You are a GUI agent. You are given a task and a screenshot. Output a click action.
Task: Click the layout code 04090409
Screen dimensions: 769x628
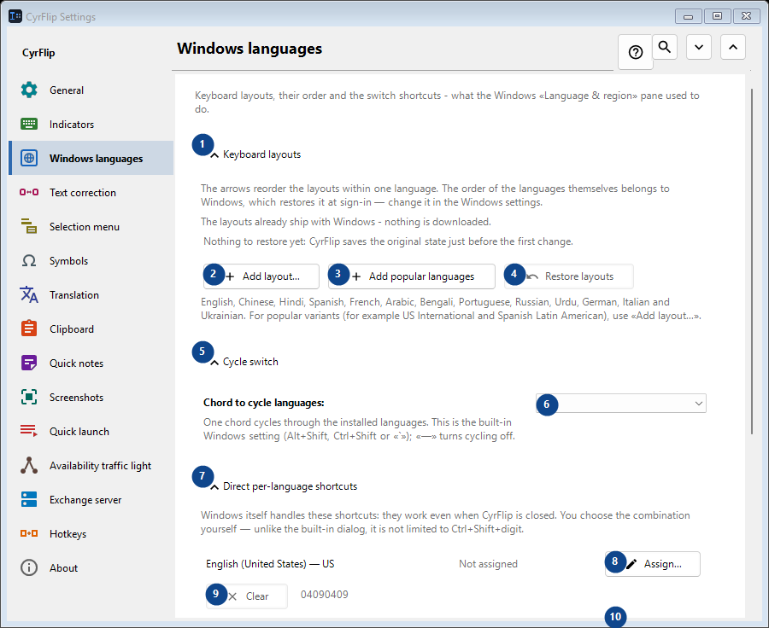pos(324,594)
